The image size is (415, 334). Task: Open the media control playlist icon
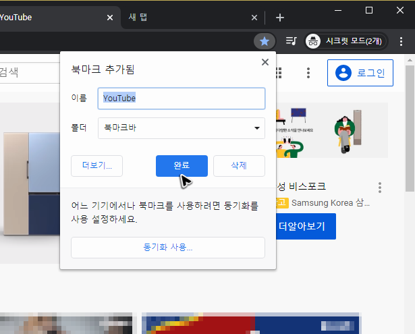[291, 41]
